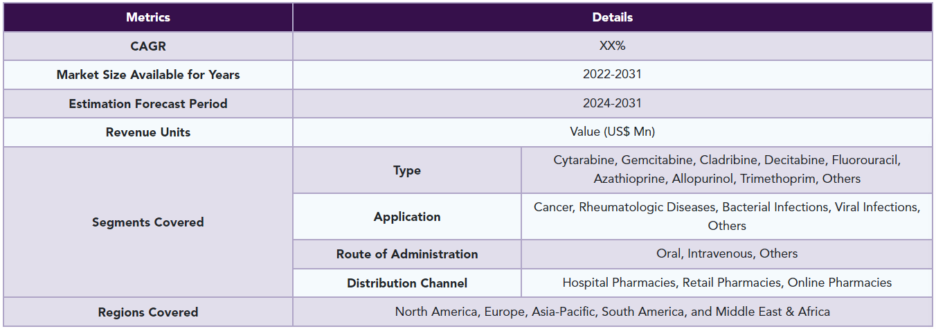Select Market Size Available for Years label
The width and height of the screenshot is (936, 329).
point(148,75)
